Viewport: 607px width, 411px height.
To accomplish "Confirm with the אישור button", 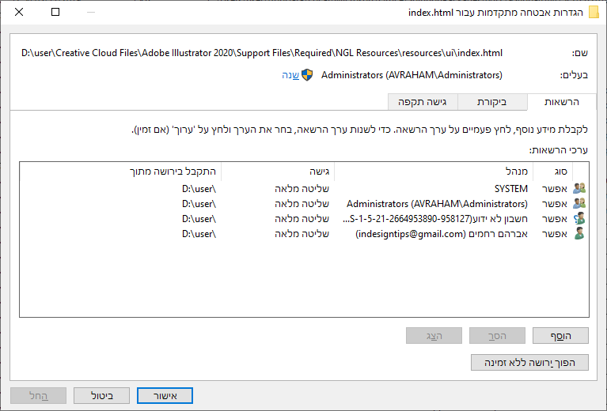I will click(165, 395).
